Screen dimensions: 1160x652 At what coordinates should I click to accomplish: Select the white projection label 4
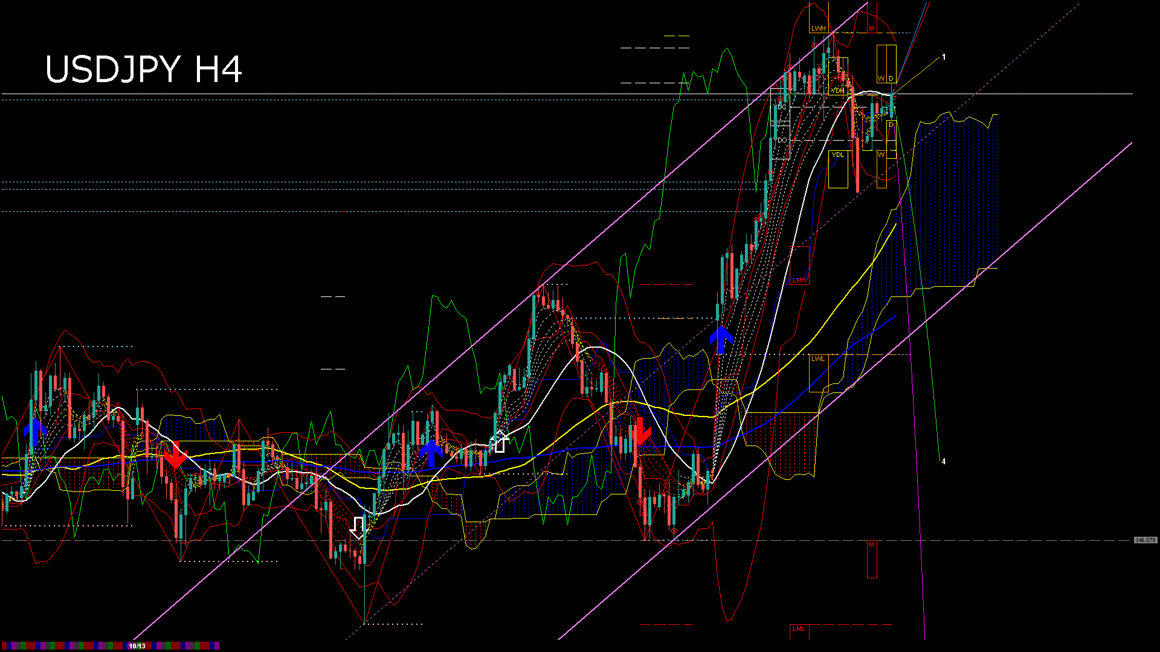[943, 462]
